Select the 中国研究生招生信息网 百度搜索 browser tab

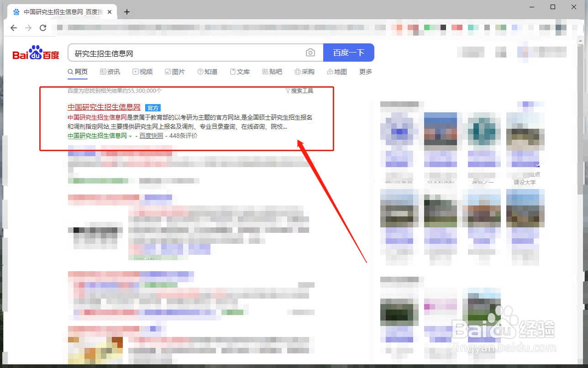click(63, 12)
